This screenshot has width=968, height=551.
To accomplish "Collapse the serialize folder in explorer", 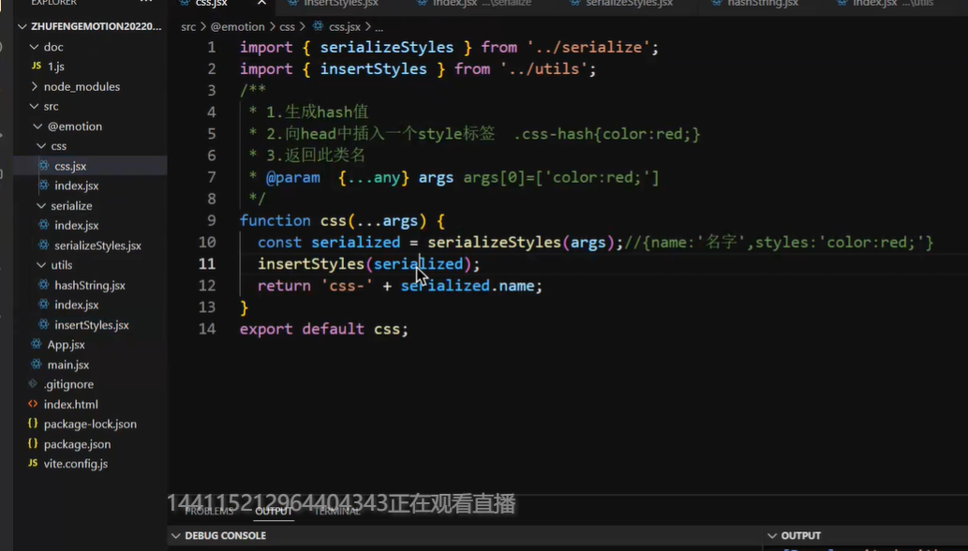I will click(x=41, y=205).
